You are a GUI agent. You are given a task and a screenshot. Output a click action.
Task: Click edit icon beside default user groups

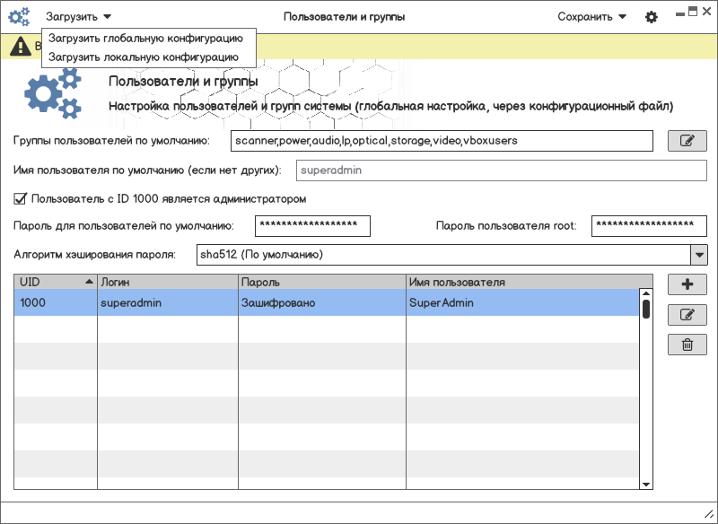[687, 141]
